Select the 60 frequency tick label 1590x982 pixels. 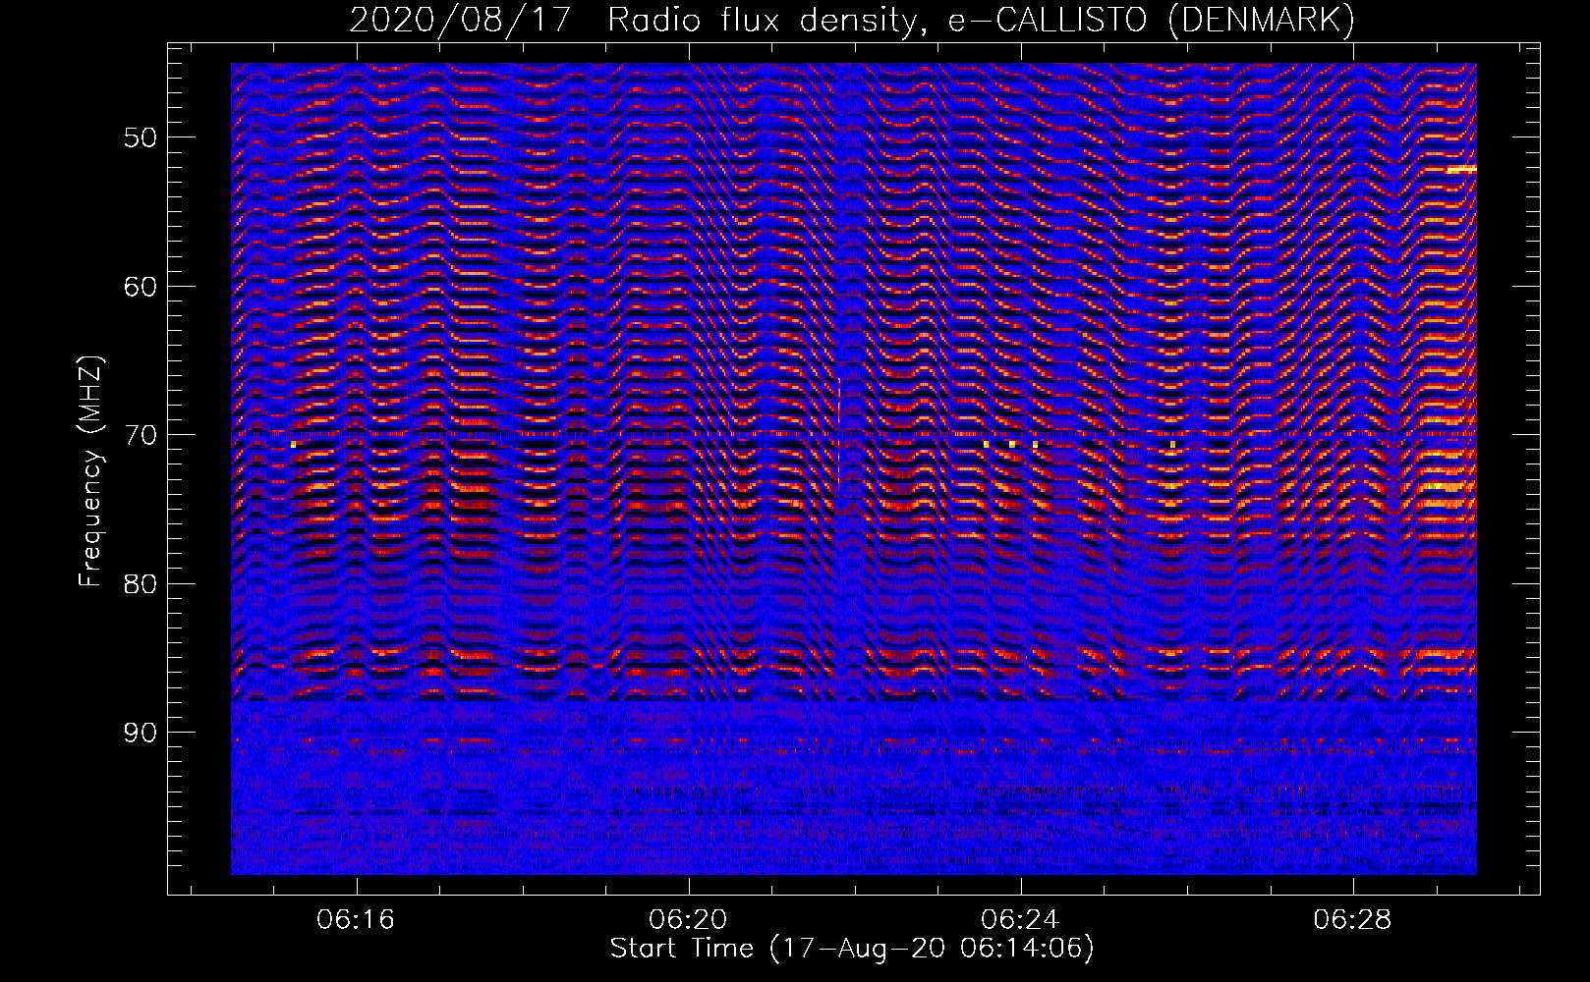pyautogui.click(x=141, y=287)
